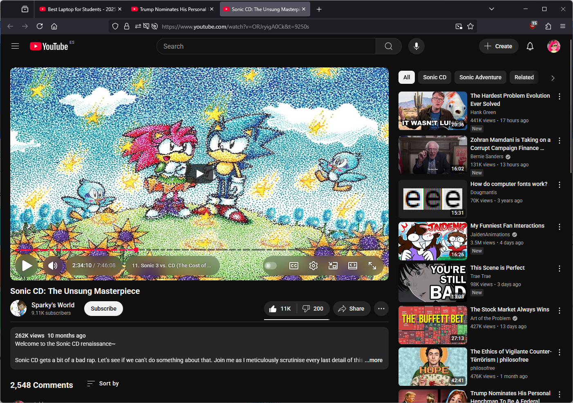Open the extensions puzzle icon
Viewport: 573px width, 403px height.
coord(548,26)
